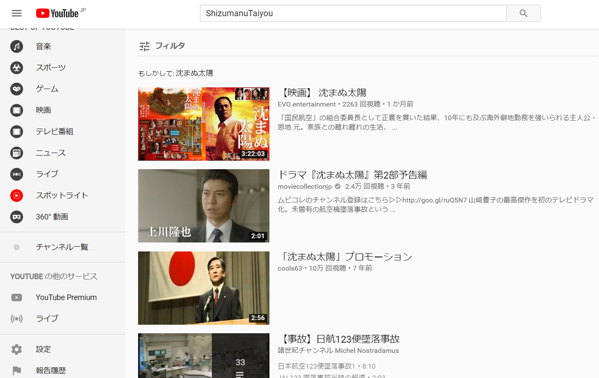The width and height of the screenshot is (599, 378).
Task: Select テレビ番組 in the sidebar
Action: click(x=55, y=132)
